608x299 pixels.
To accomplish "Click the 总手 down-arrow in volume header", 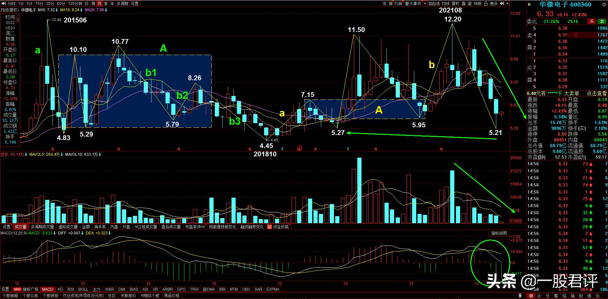I will (x=26, y=154).
